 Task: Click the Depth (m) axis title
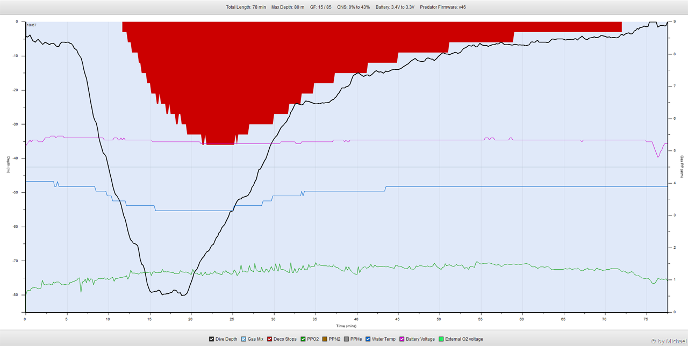click(x=9, y=165)
